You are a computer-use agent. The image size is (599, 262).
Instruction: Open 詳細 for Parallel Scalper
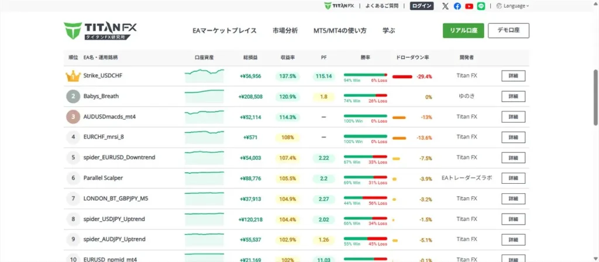(x=513, y=178)
